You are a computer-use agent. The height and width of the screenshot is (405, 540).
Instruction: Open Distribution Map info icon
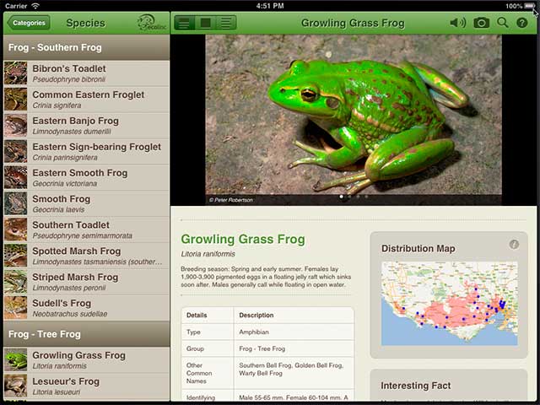(514, 245)
